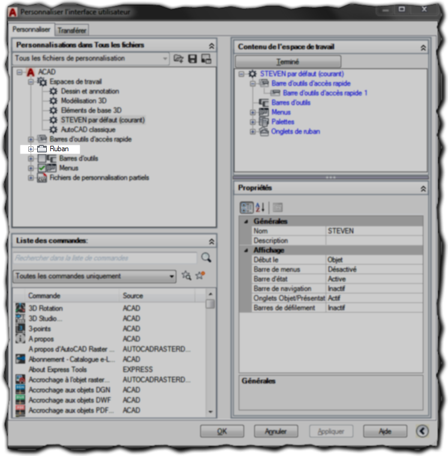The height and width of the screenshot is (456, 448).
Task: Click the command list scrollbar thumb
Action: pos(210,304)
